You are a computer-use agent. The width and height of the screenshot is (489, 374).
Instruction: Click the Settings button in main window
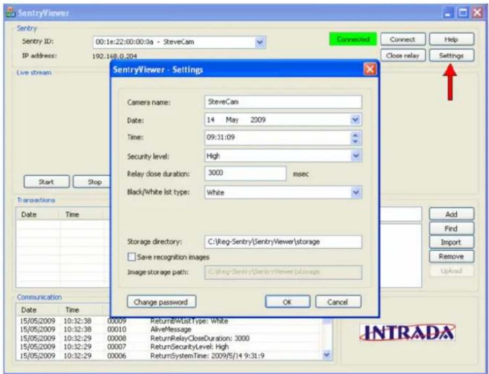tap(451, 56)
